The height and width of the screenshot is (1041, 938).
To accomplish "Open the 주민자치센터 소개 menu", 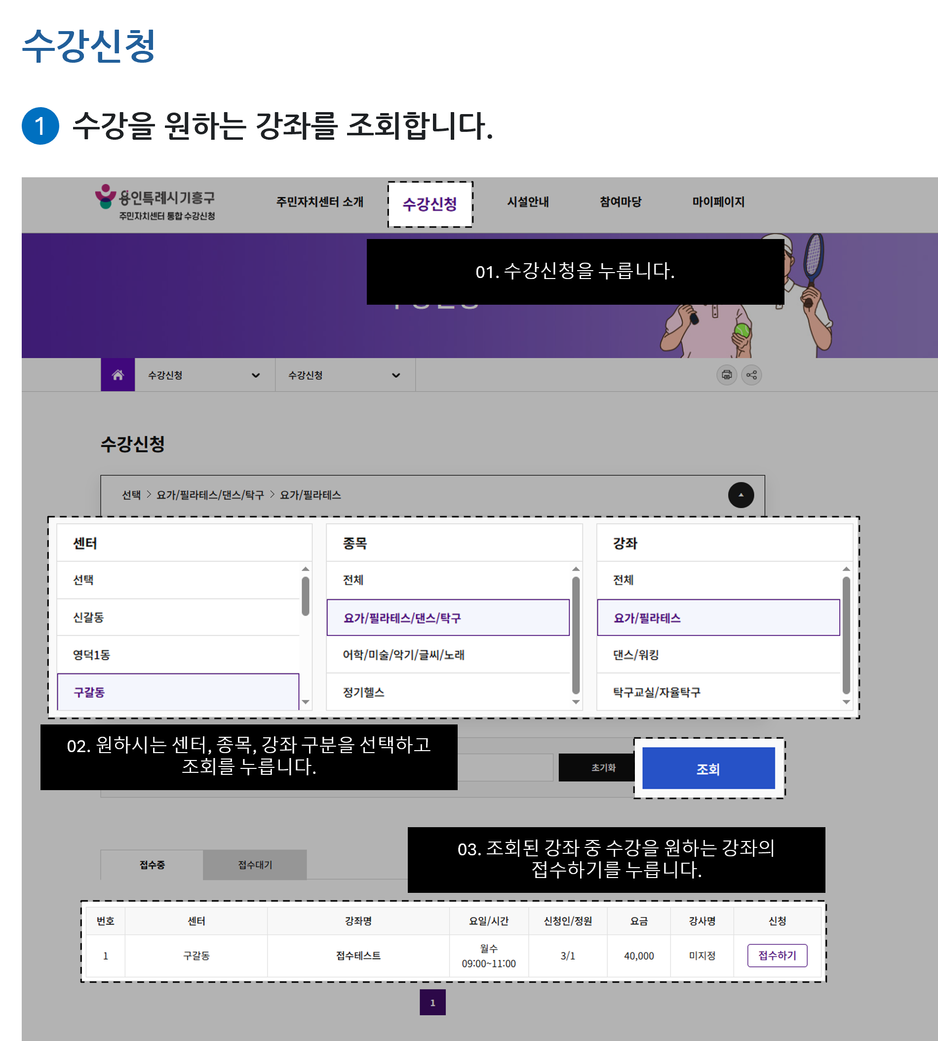I will point(320,202).
